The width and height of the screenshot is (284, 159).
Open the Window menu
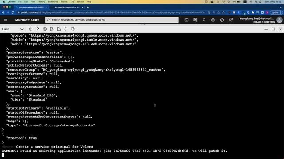[80, 2]
